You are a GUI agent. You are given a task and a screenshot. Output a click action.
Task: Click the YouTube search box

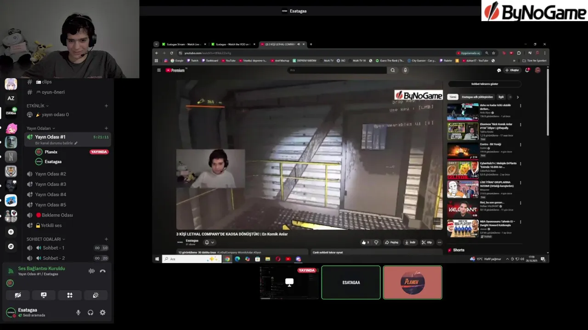click(338, 70)
